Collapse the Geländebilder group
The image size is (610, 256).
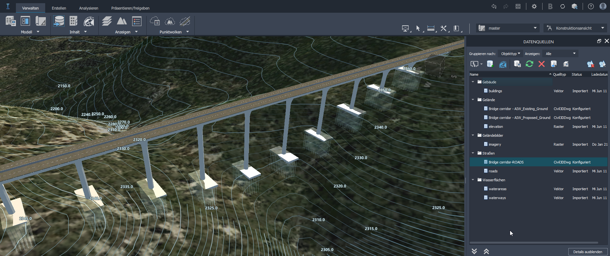473,135
